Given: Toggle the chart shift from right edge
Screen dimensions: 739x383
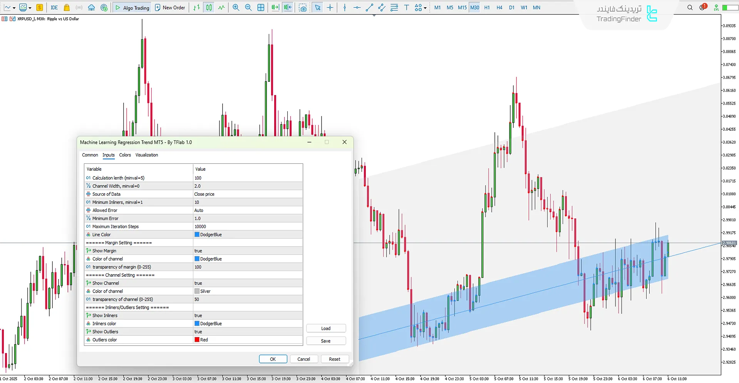Looking at the screenshot, I should pos(288,7).
